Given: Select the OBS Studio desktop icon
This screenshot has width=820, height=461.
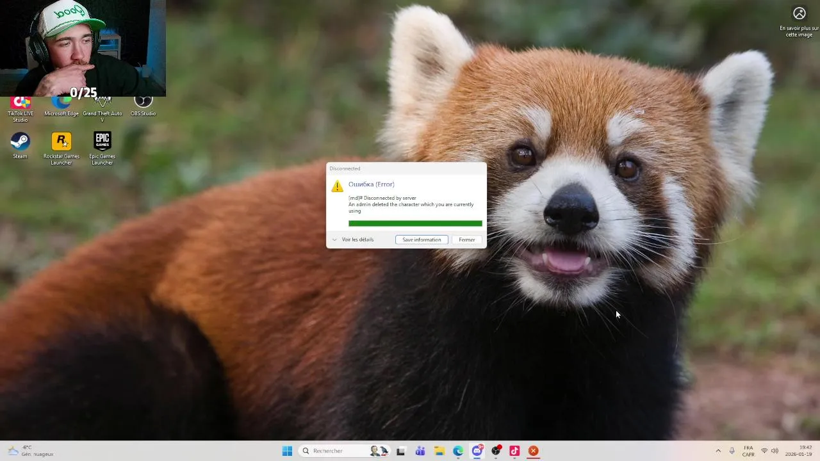Looking at the screenshot, I should (x=143, y=107).
